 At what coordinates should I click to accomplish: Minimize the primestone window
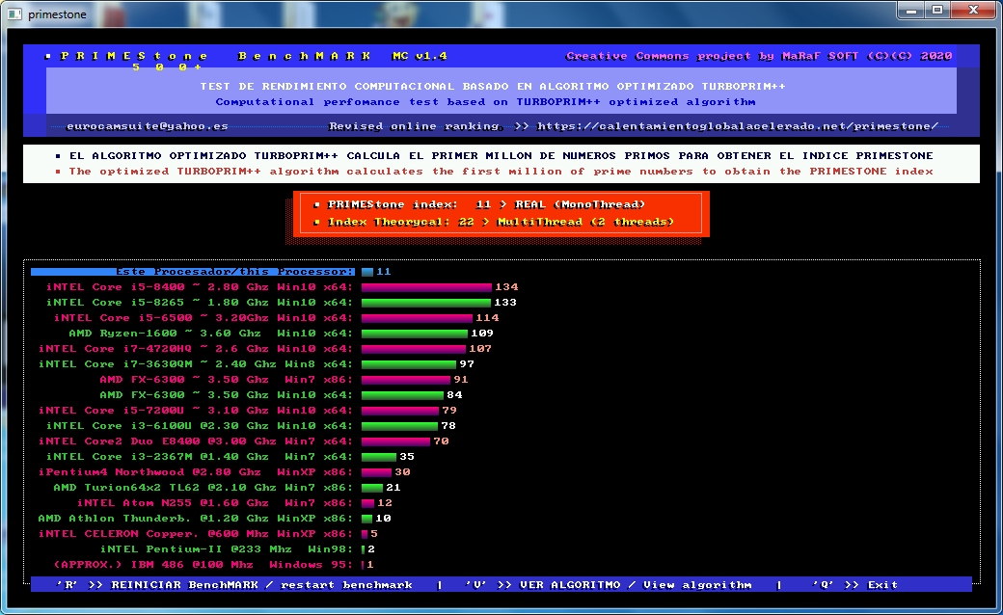click(x=912, y=10)
